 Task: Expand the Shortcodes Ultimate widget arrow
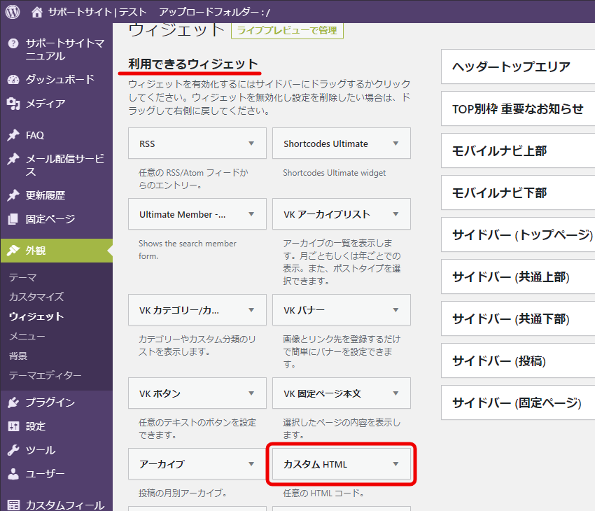pyautogui.click(x=395, y=143)
